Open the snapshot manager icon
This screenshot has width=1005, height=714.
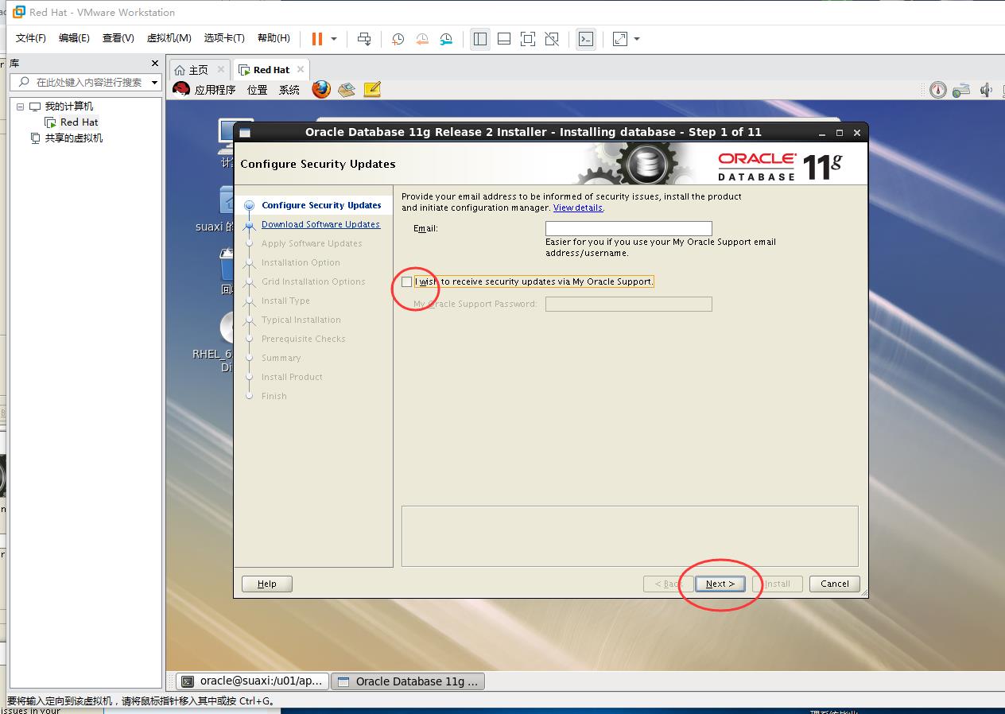point(447,39)
